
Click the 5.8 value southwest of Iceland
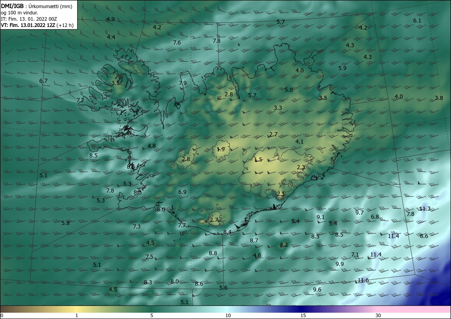click(x=65, y=223)
